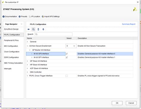Click the collapse all toolbar icon

pyautogui.click(x=38, y=29)
